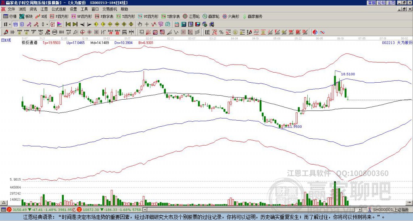
Task: Click the 18.5100 high price annotation
Action: point(348,74)
